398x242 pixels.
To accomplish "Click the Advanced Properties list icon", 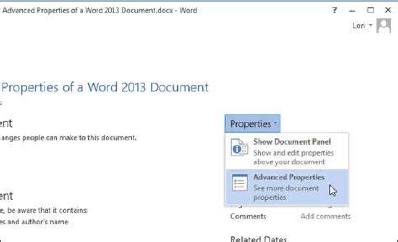I will pyautogui.click(x=239, y=183).
